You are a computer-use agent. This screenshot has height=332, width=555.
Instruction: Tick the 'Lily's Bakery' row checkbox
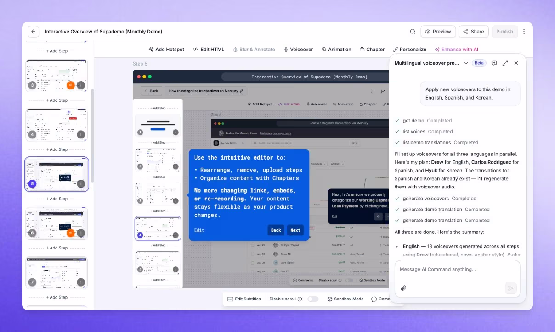[252, 262]
